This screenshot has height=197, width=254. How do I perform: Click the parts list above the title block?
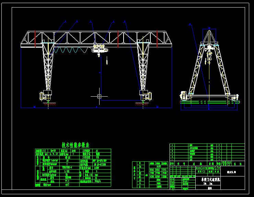pos(206,152)
